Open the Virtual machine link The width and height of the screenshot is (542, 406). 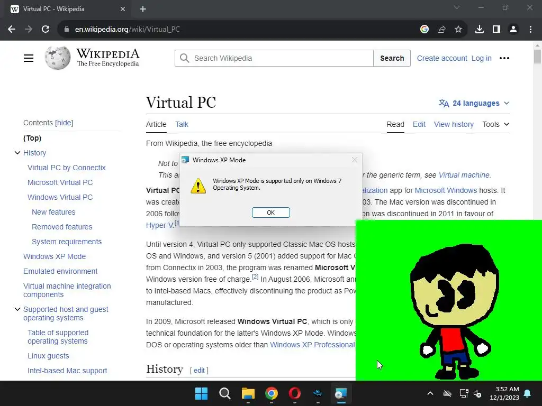tap(464, 175)
